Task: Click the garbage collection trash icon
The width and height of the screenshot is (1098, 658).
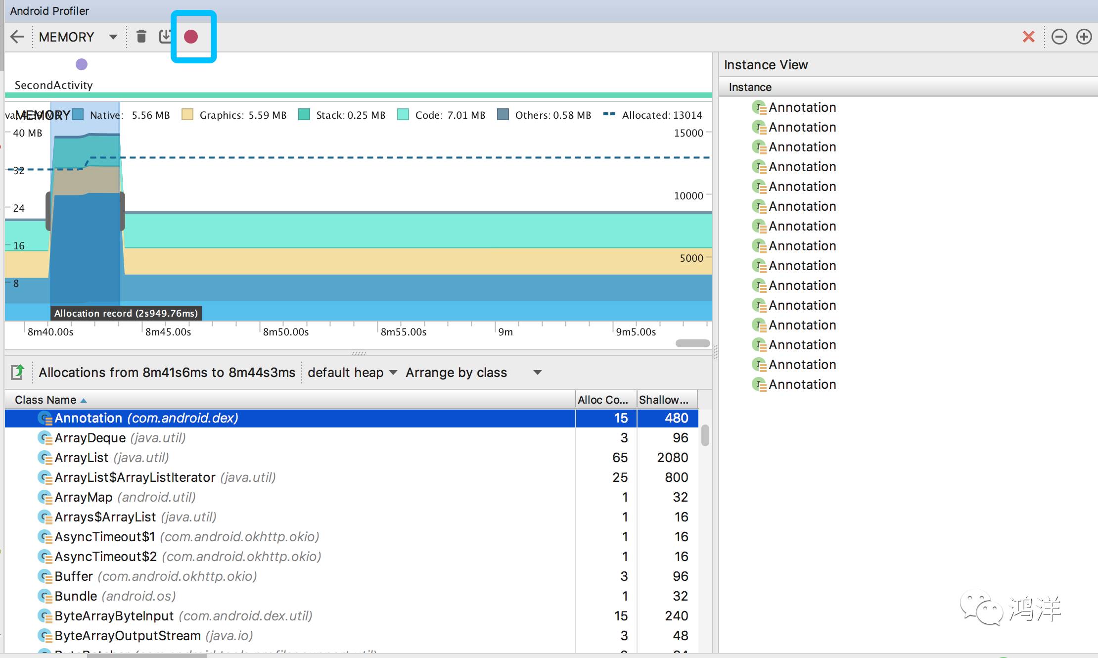Action: click(141, 37)
